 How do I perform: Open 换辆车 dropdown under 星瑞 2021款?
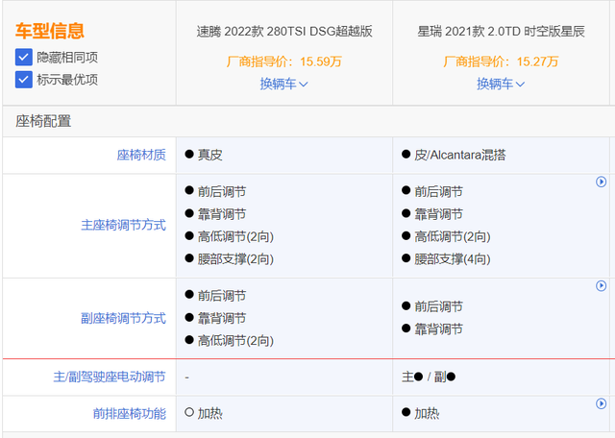click(x=501, y=84)
